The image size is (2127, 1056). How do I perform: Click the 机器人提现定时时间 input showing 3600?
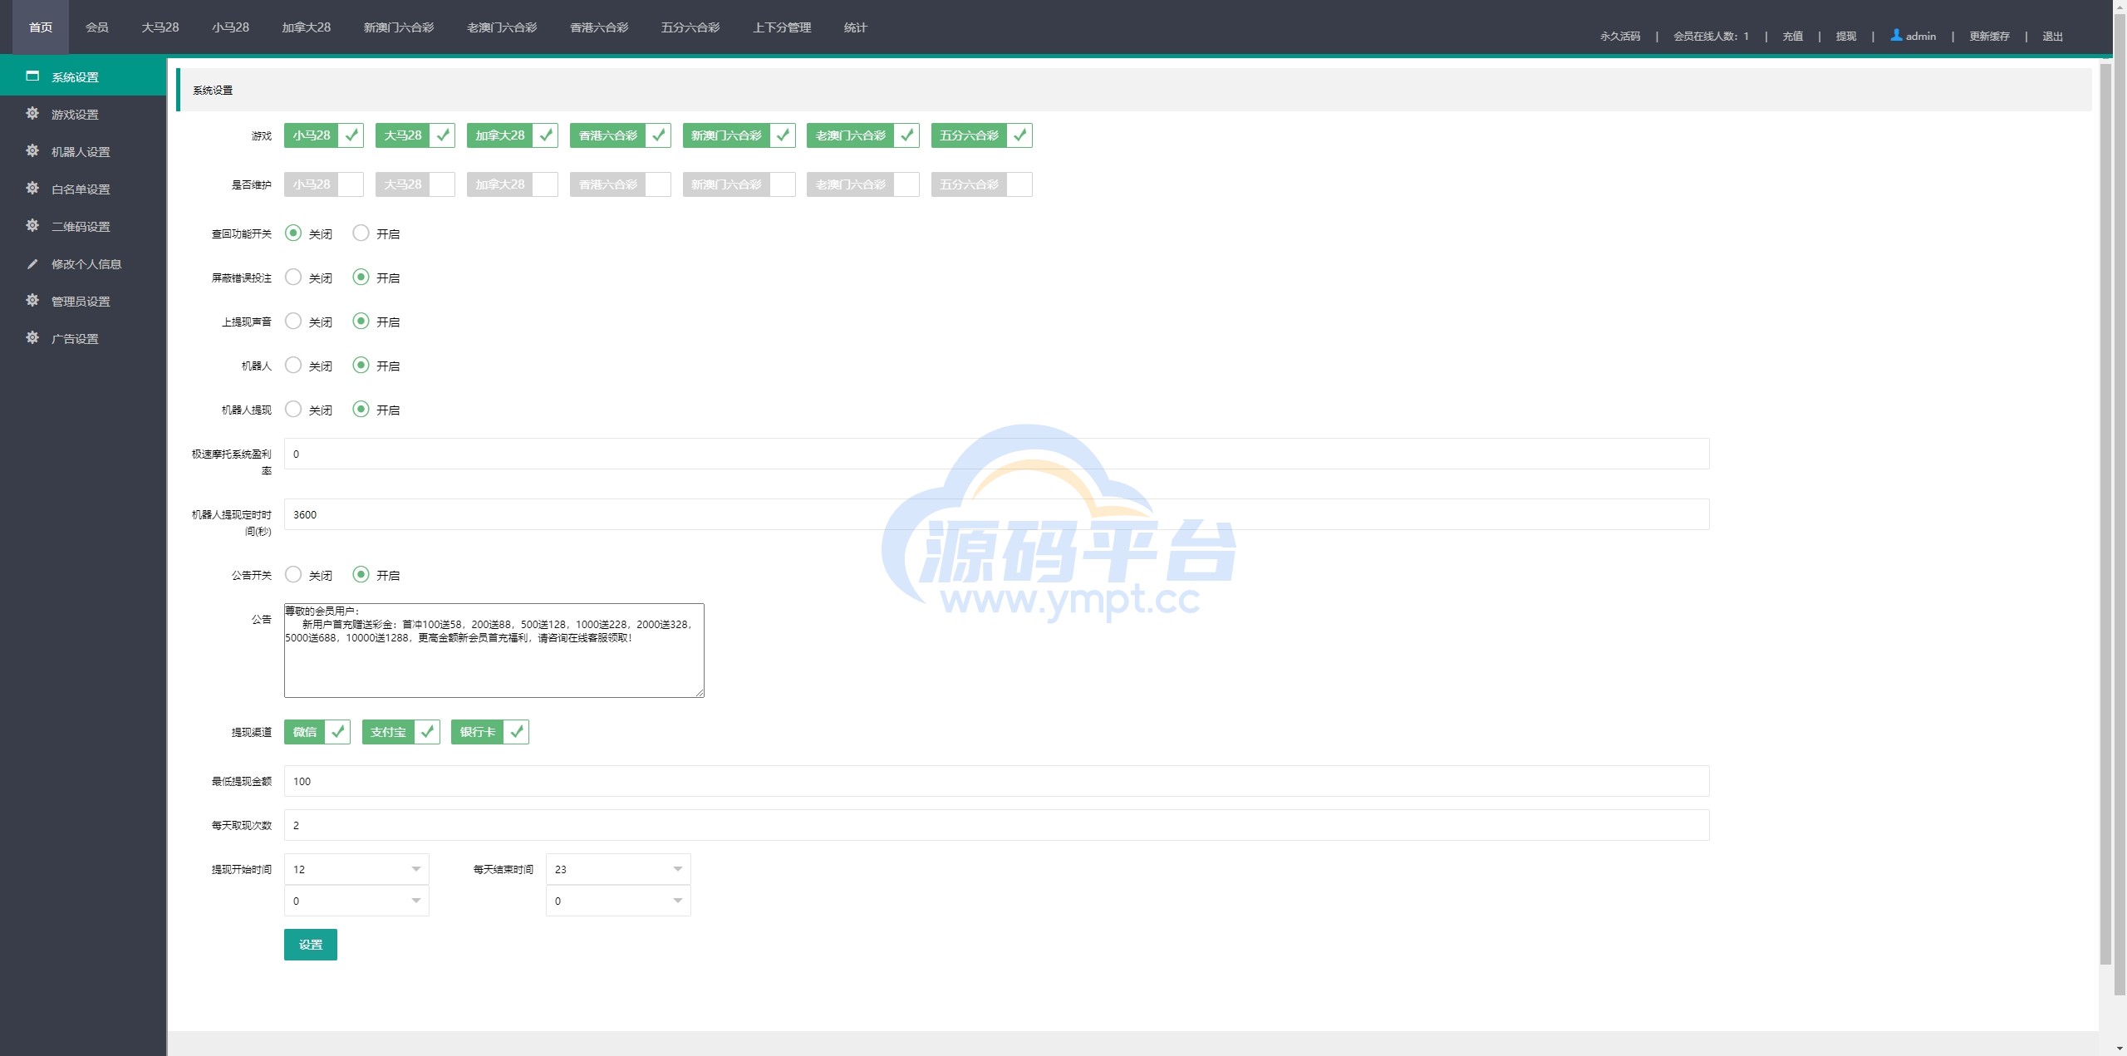tap(996, 514)
